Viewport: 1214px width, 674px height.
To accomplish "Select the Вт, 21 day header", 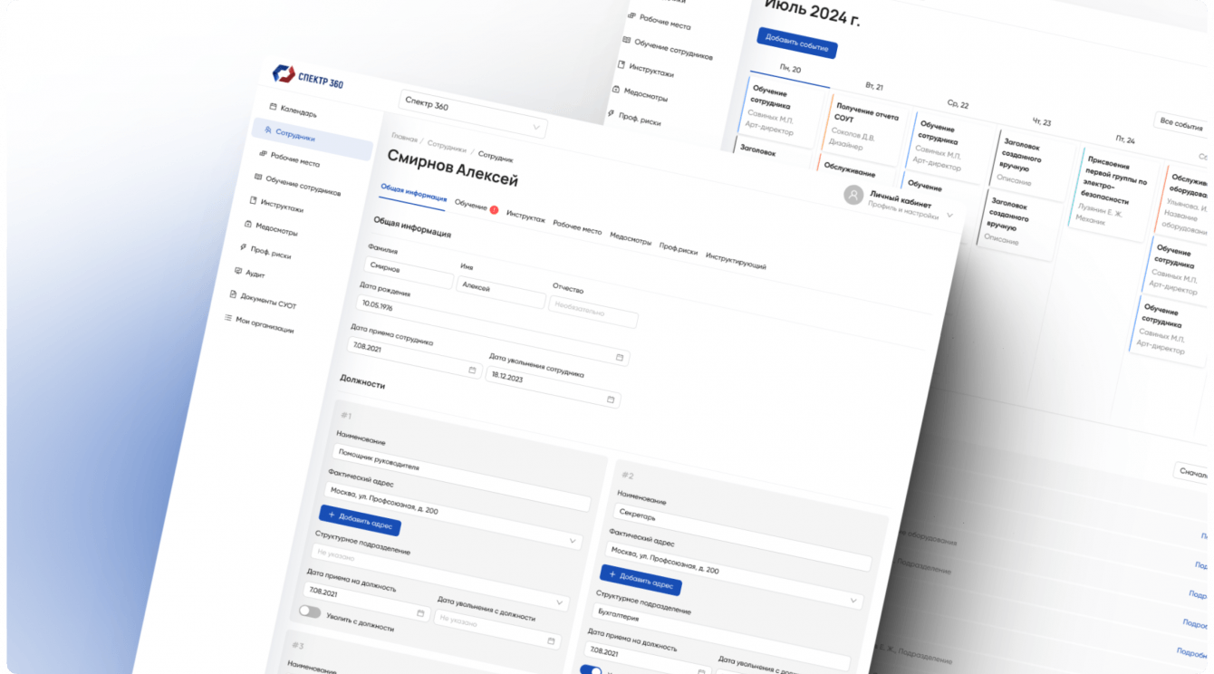I will pos(874,86).
